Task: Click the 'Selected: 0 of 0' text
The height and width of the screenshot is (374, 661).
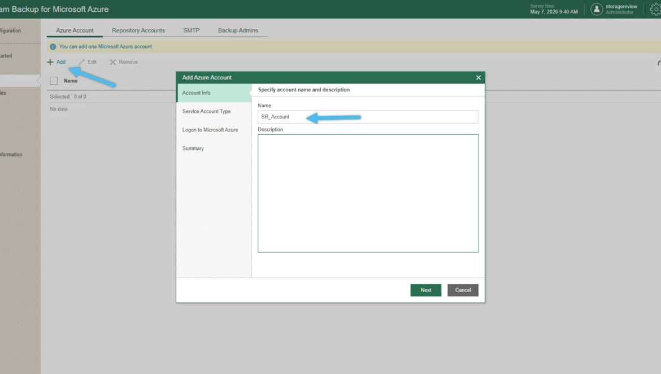Action: click(68, 97)
